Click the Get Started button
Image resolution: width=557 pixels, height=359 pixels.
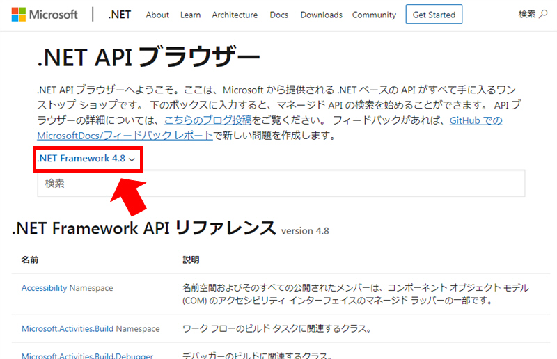coord(434,14)
